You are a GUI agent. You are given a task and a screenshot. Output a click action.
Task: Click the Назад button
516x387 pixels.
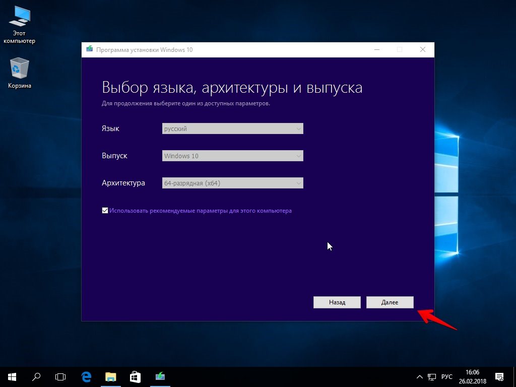[337, 302]
